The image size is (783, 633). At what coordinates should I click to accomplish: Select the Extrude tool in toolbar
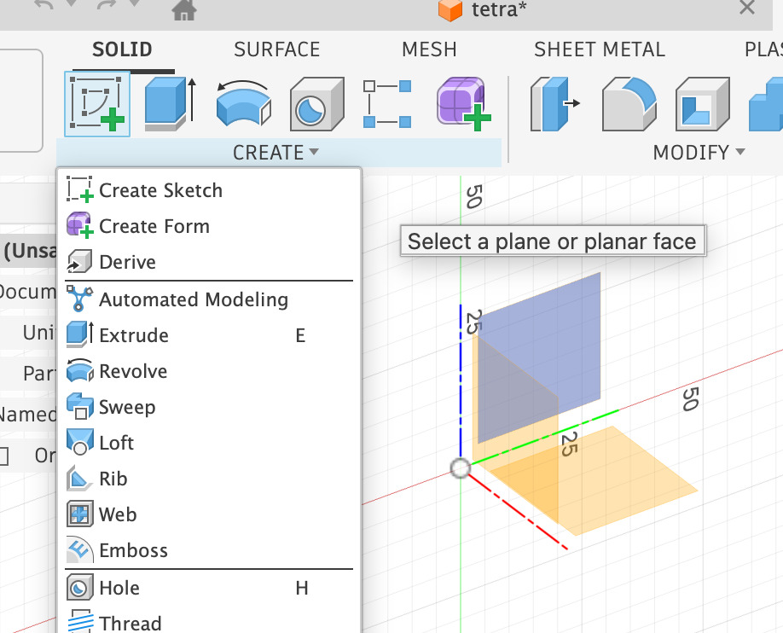(x=171, y=104)
